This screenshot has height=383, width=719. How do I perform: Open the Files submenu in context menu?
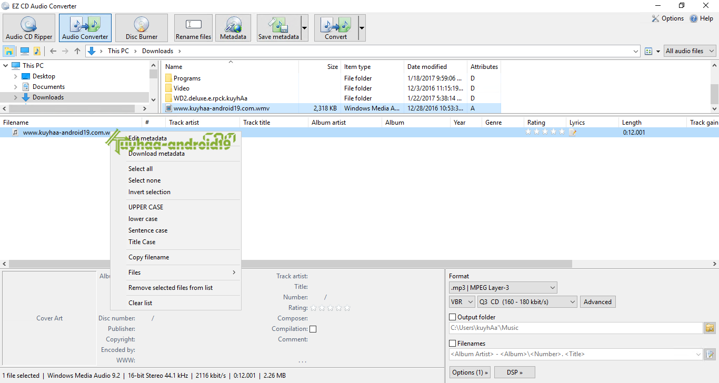[175, 273]
